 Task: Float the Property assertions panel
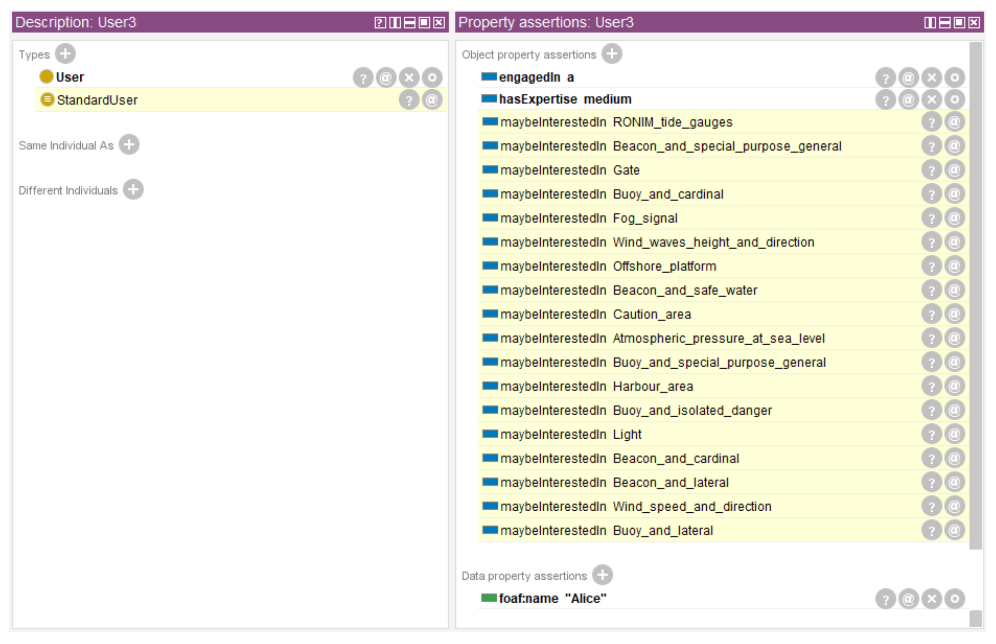point(959,22)
